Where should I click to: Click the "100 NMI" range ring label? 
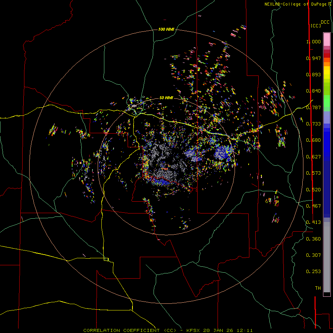tap(166, 29)
